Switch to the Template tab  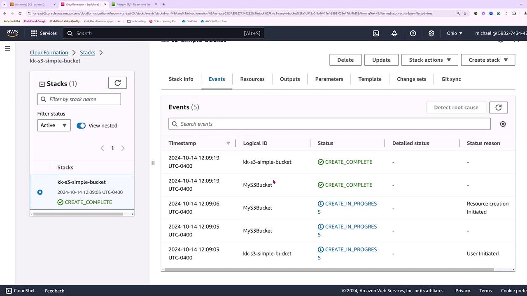tap(370, 79)
